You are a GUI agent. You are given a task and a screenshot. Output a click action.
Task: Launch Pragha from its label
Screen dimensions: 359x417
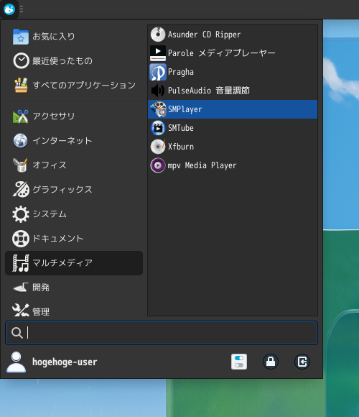point(181,72)
